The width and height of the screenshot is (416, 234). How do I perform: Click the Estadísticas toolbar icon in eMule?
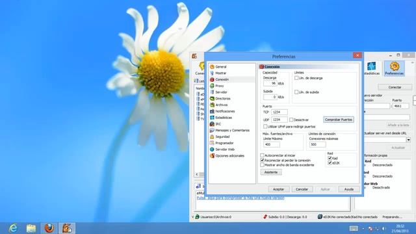click(371, 68)
